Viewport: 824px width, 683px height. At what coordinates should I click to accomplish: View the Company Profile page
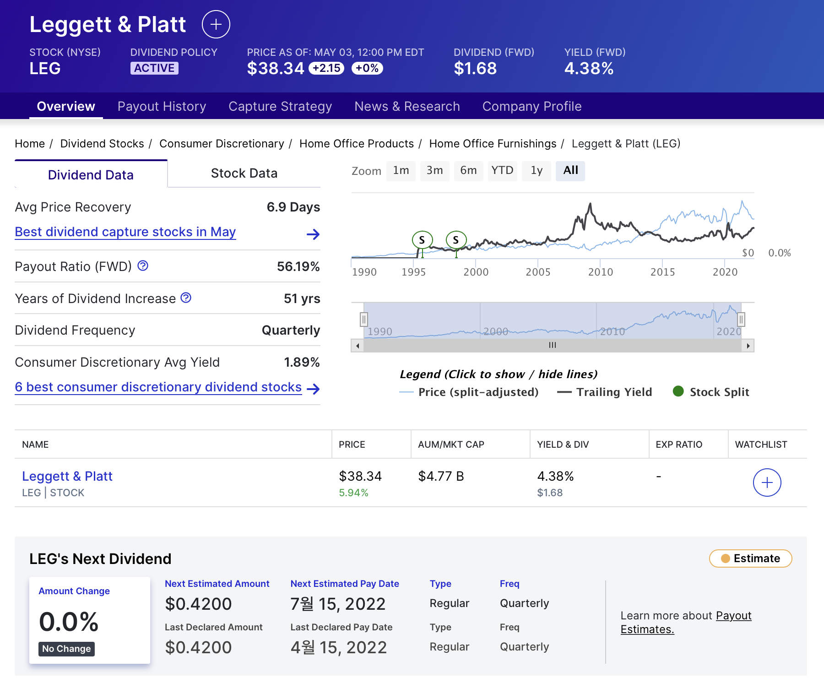click(532, 106)
